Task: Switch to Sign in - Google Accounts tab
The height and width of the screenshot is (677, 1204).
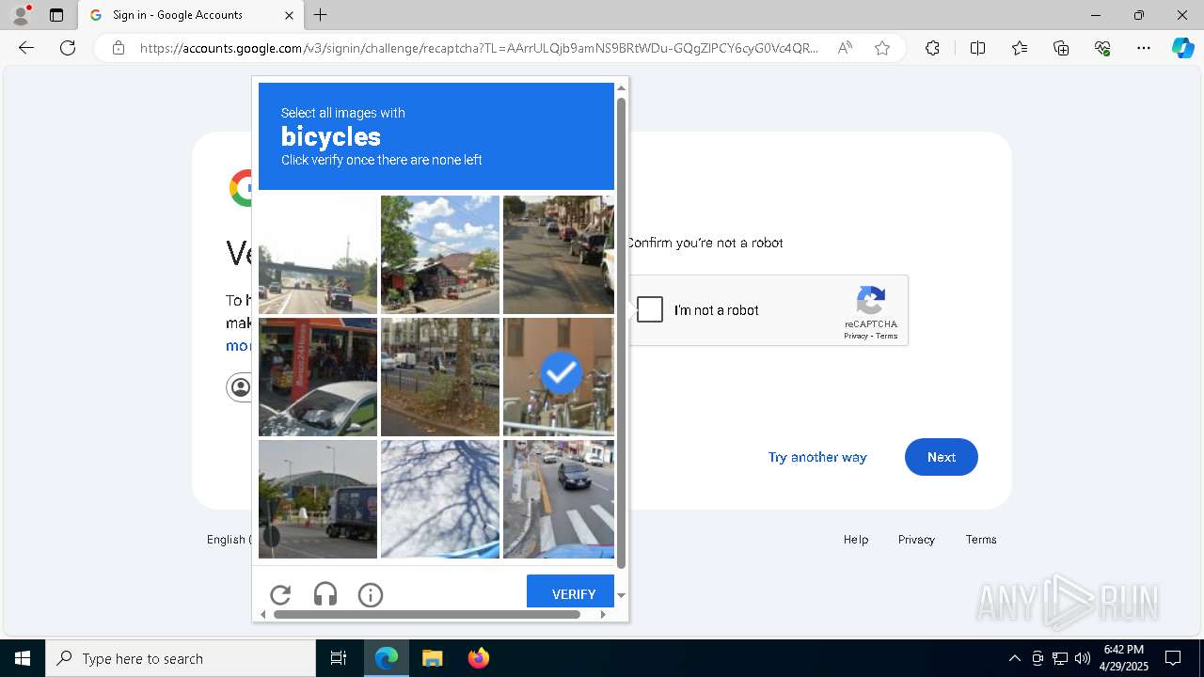Action: pyautogui.click(x=191, y=15)
